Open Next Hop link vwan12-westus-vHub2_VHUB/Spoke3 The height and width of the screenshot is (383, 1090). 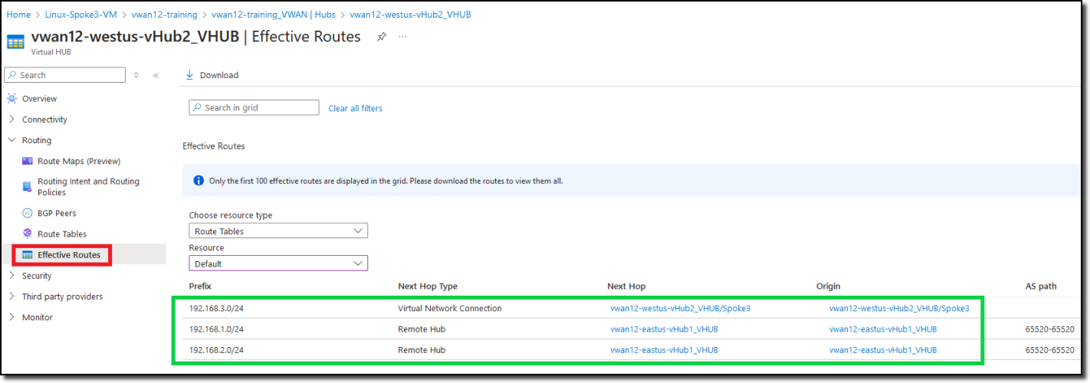tap(680, 309)
